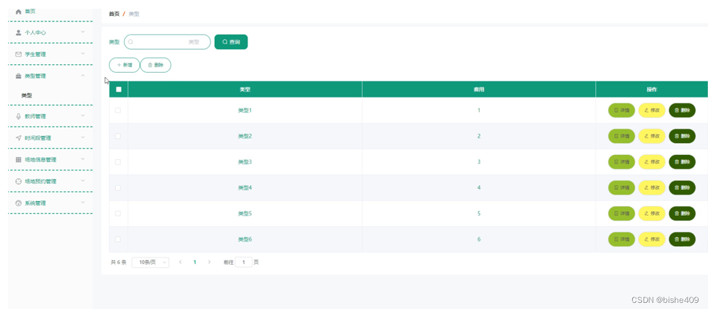Check the box for row 类型1

118,110
